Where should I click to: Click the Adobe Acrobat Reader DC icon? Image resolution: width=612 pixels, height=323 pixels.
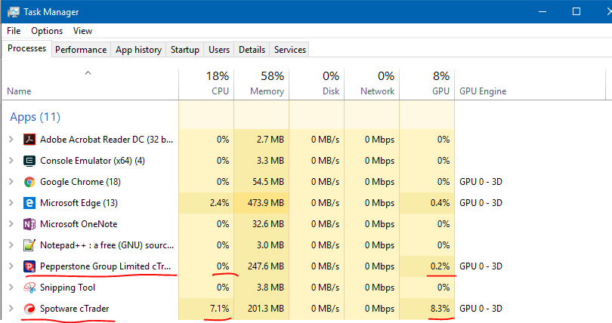29,139
